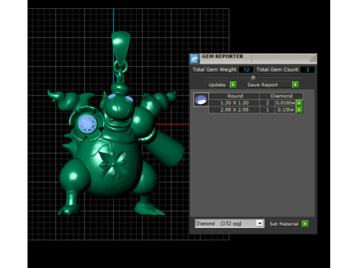The height and width of the screenshot is (268, 357).
Task: Select the 1.30 X 1.30 size cell
Action: click(x=234, y=103)
